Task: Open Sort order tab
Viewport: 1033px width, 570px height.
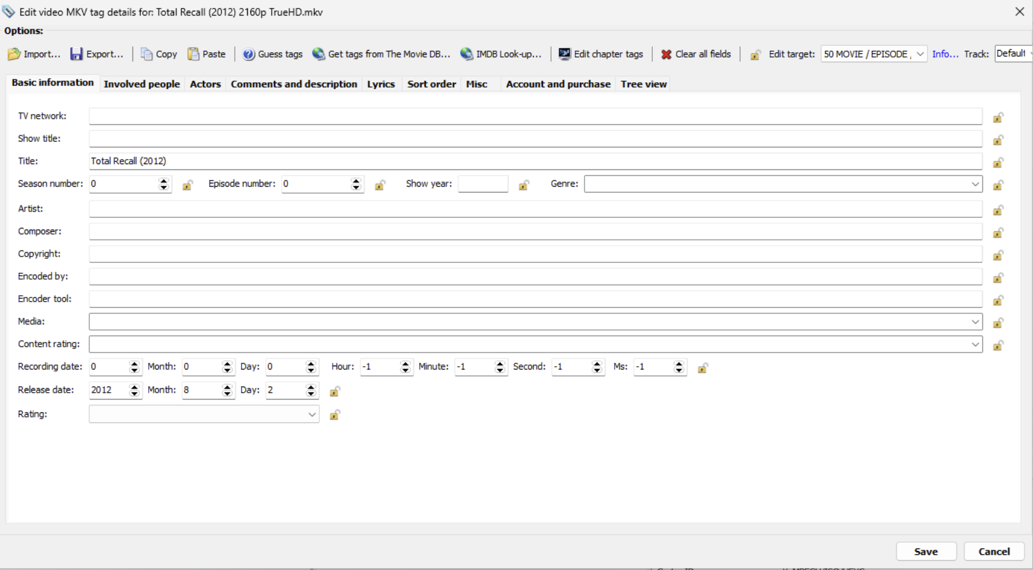Action: pos(431,84)
